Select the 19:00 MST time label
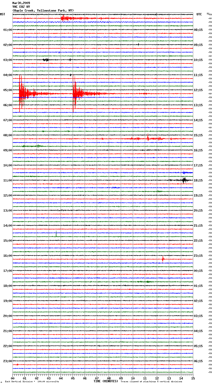Viewport: 213px width, 385px height. tap(8, 301)
